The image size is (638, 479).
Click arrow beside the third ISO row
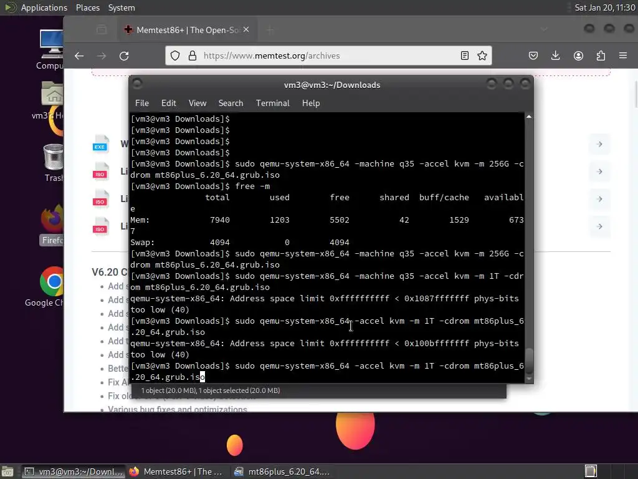[x=599, y=226]
